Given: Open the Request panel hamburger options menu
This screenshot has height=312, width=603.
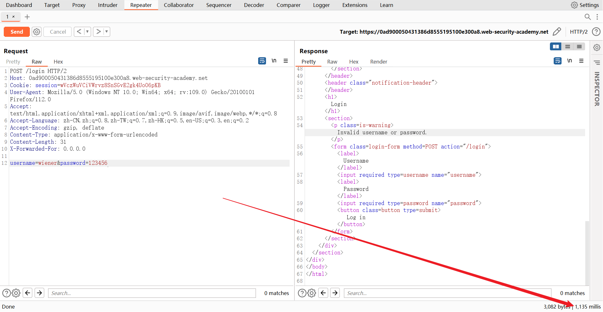Looking at the screenshot, I should click(285, 61).
